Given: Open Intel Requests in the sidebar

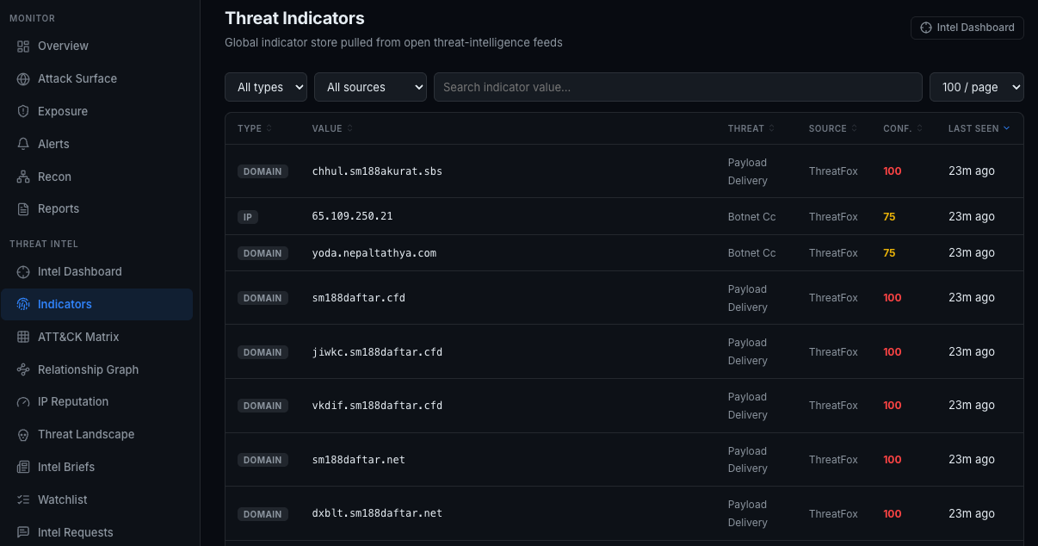Looking at the screenshot, I should 96,532.
